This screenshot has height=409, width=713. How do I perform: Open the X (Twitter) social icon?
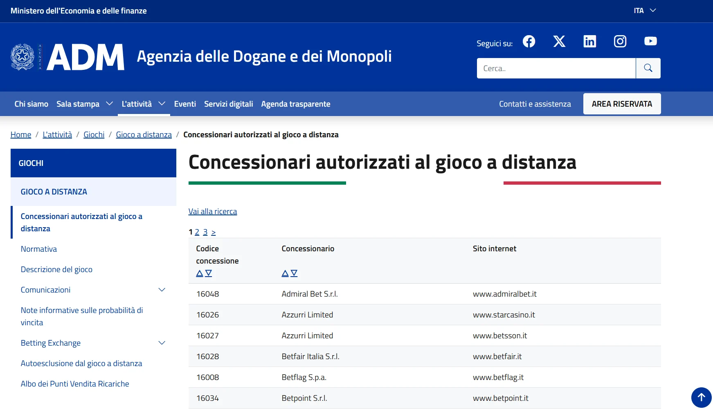point(559,41)
